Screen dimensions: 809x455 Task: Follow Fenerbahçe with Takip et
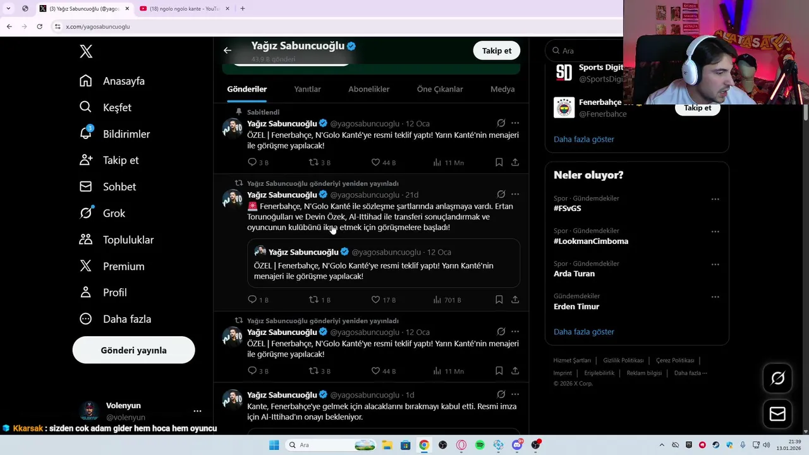(x=697, y=108)
